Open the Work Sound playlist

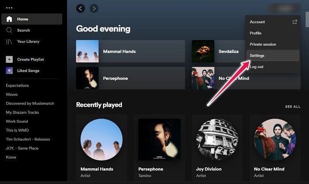(x=17, y=121)
